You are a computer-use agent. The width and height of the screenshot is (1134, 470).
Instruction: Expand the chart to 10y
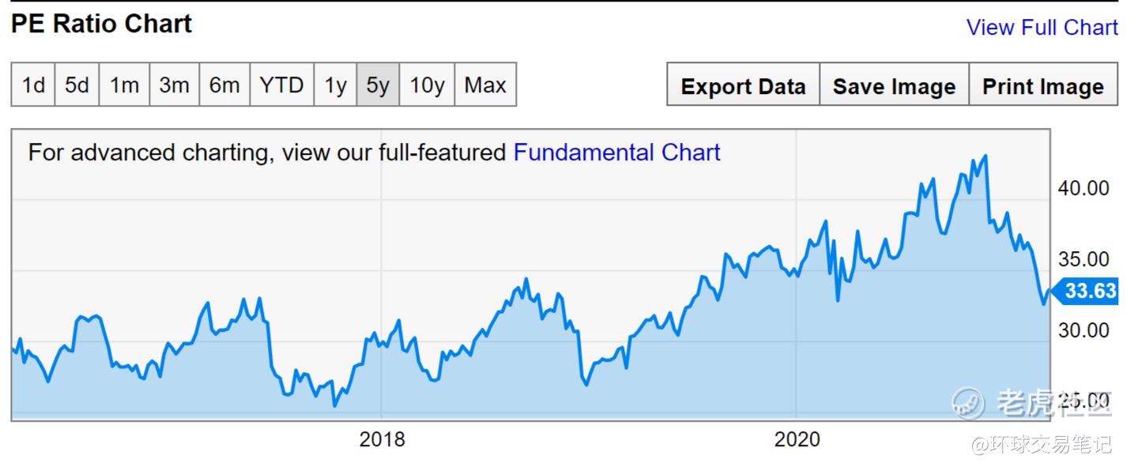[x=427, y=85]
